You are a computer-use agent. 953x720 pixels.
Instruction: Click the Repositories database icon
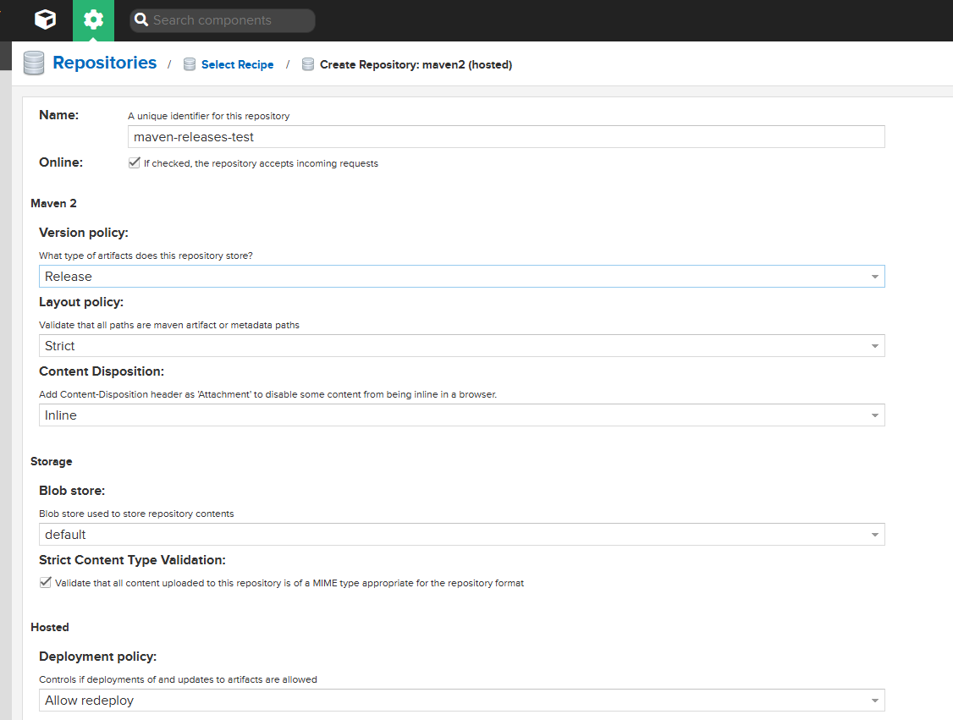(x=33, y=63)
